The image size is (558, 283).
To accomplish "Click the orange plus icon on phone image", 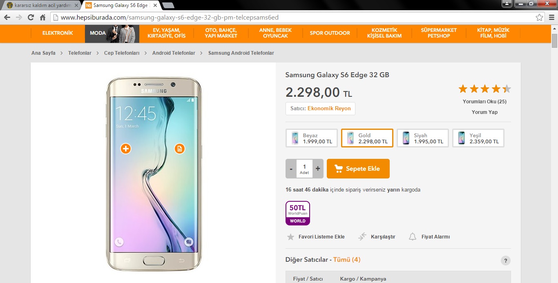I will coord(126,149).
